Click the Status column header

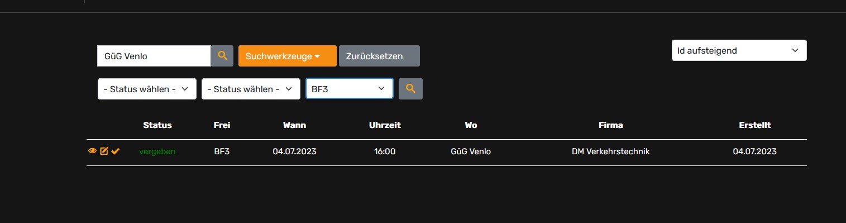pos(157,125)
